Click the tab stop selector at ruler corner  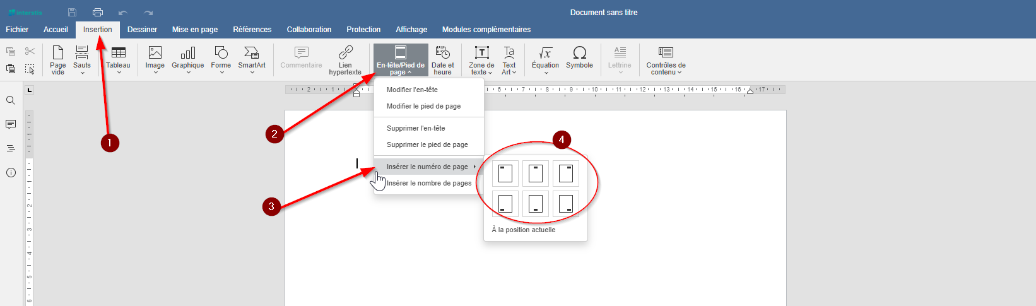point(29,90)
